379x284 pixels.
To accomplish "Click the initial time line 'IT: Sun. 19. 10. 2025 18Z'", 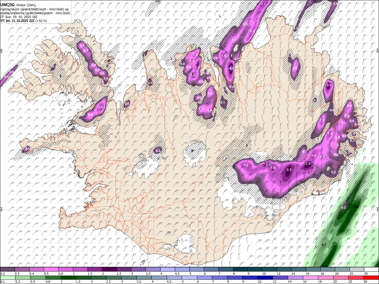I will [x=19, y=17].
